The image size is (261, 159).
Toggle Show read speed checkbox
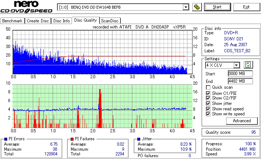208,109
